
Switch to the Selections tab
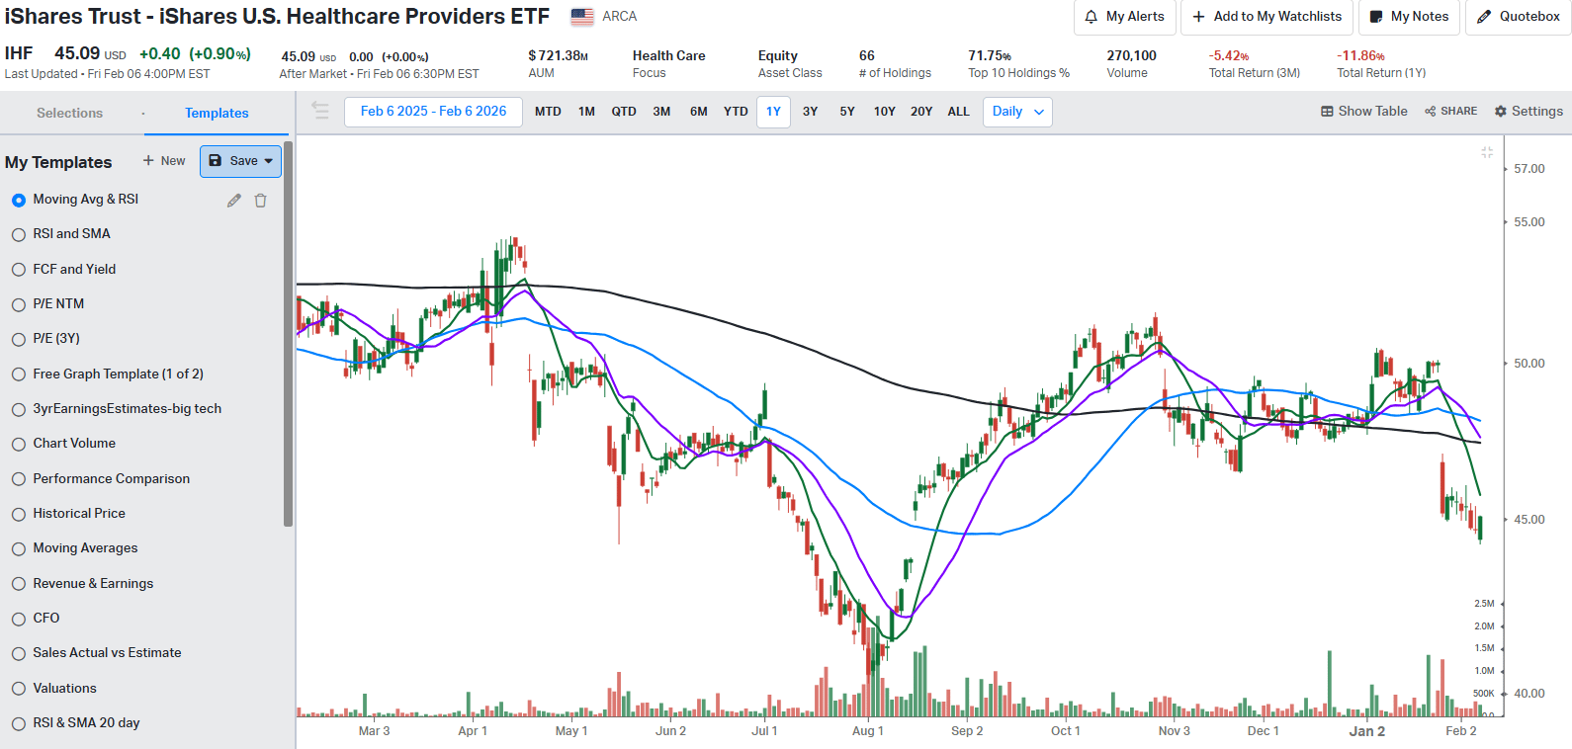tap(69, 113)
